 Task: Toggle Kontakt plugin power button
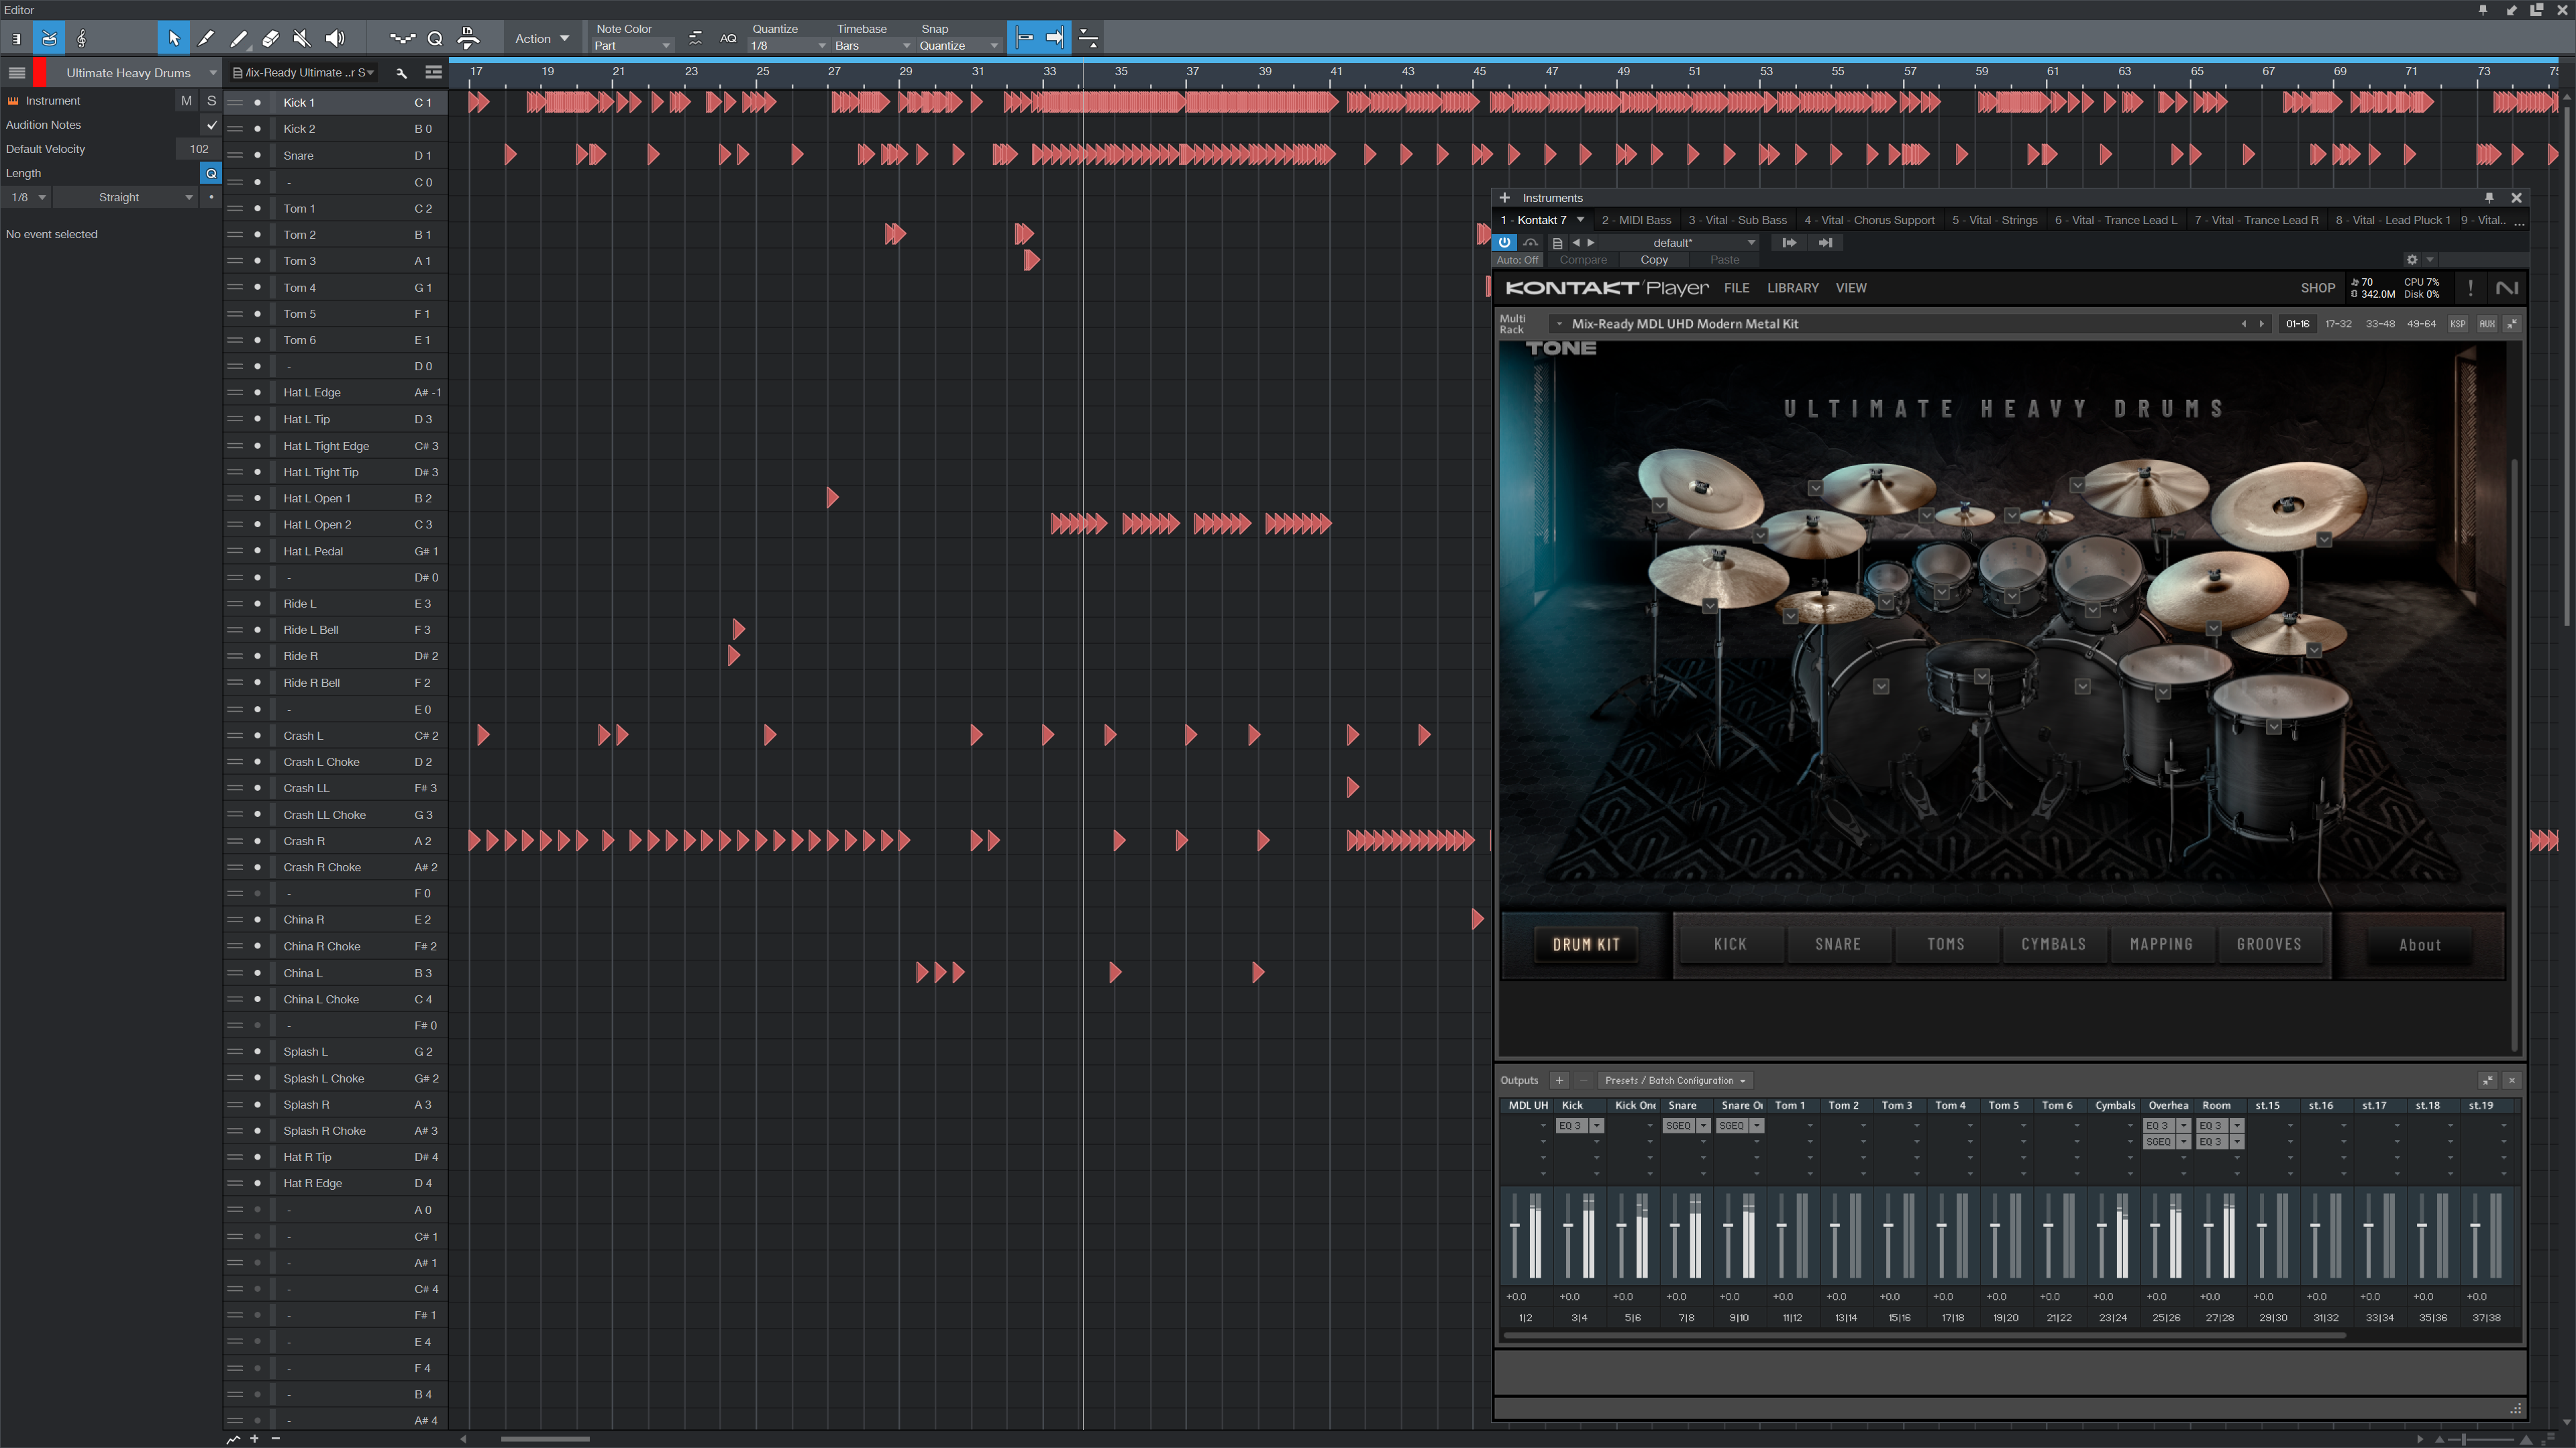(1504, 243)
